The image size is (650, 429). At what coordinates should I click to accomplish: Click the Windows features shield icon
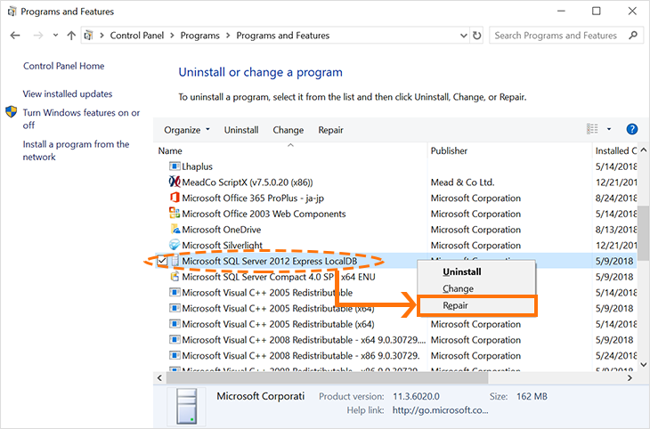click(x=12, y=112)
